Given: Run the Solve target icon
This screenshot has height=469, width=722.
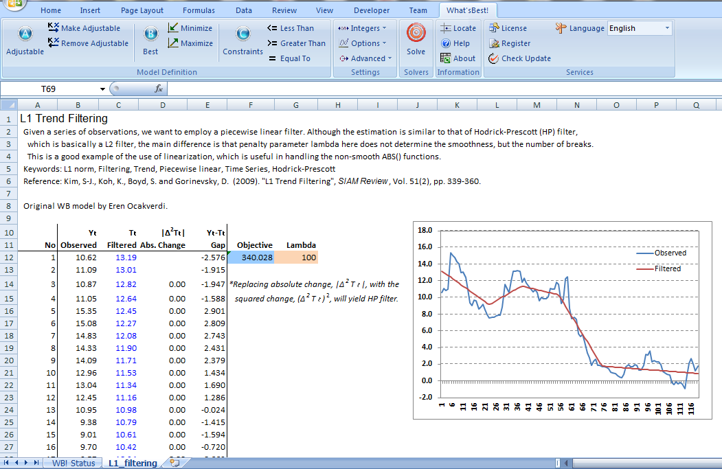Looking at the screenshot, I should tap(416, 34).
